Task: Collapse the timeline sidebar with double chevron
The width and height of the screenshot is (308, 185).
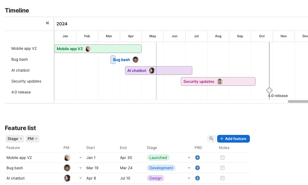Action: click(48, 23)
